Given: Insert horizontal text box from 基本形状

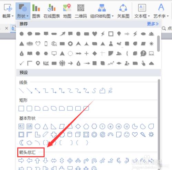Looking at the screenshot, I should [x=21, y=126].
